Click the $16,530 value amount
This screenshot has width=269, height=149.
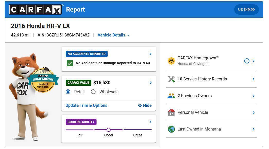point(102,83)
